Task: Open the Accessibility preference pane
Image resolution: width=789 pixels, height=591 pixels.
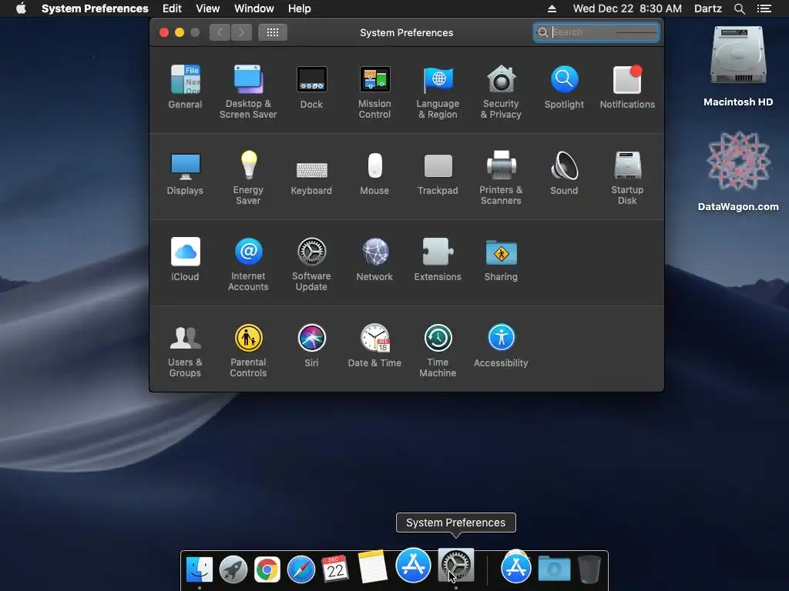Action: pyautogui.click(x=501, y=346)
